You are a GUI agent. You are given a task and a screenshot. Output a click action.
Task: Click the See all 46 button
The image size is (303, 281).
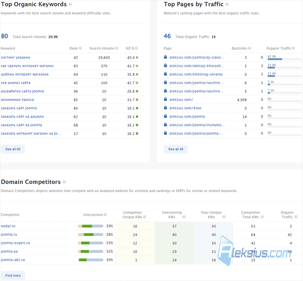(175, 149)
